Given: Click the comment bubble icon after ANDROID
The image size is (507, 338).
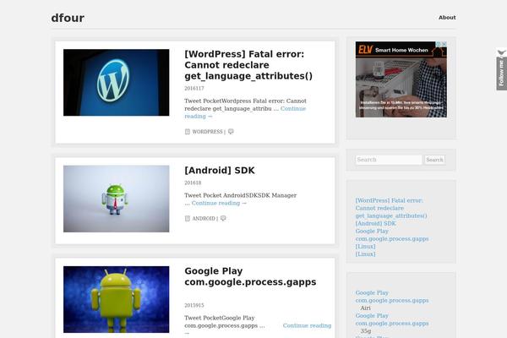Looking at the screenshot, I should 223,219.
